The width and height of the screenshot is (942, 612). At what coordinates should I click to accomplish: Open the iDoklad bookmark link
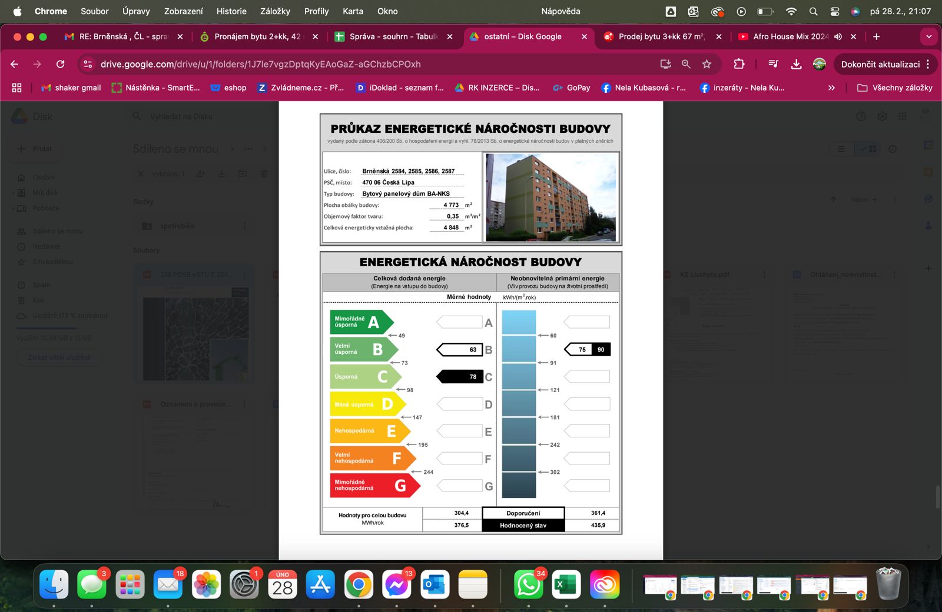(x=400, y=88)
